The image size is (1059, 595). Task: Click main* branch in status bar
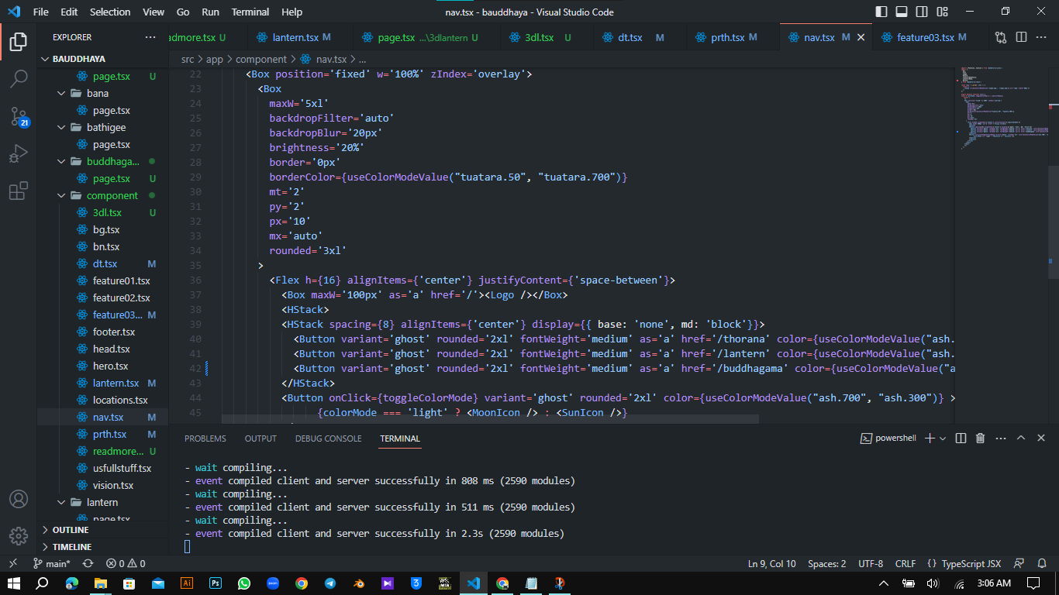[51, 564]
